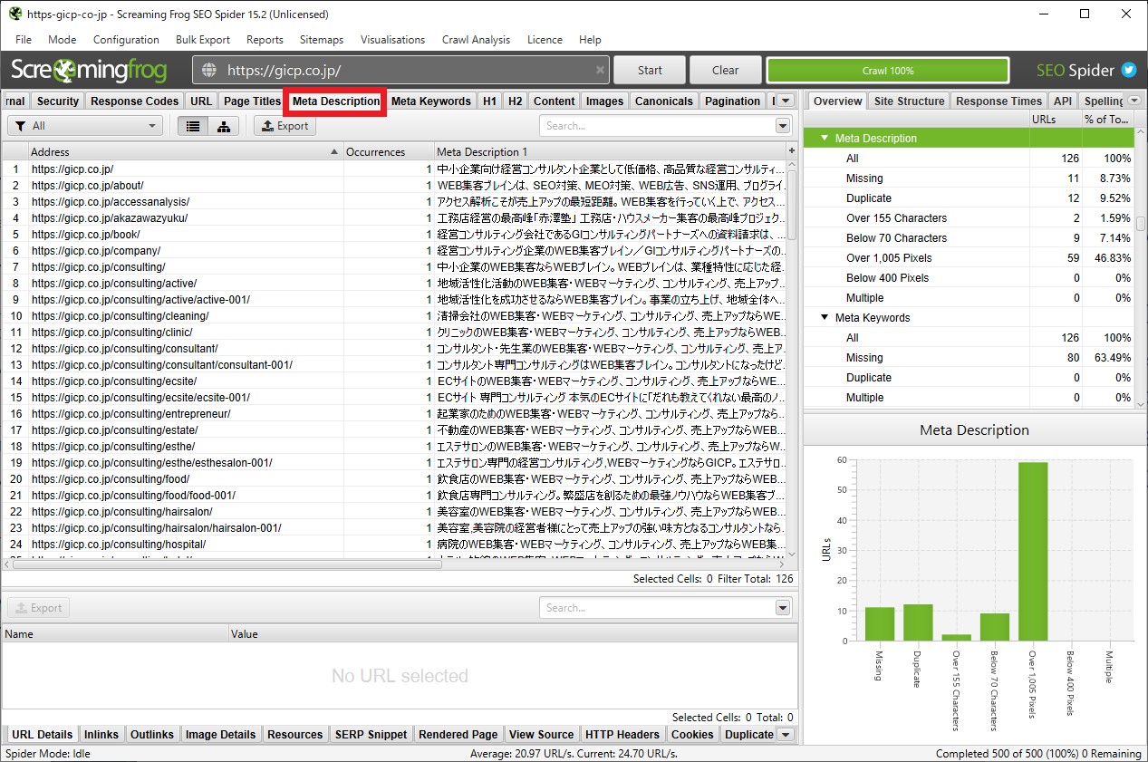Switch to the Response Codes tab
The image size is (1148, 762).
135,101
